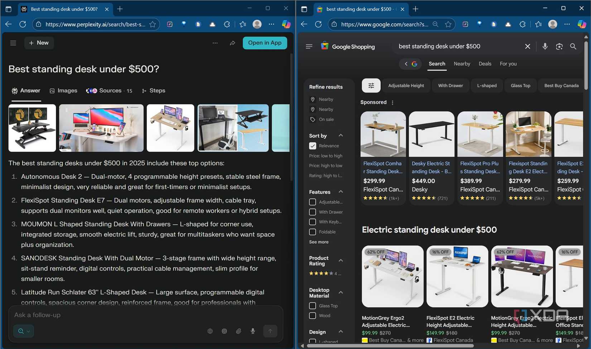Open Copilot in the Perplexity browser window
Screen dimensions: 591x349
click(x=286, y=24)
